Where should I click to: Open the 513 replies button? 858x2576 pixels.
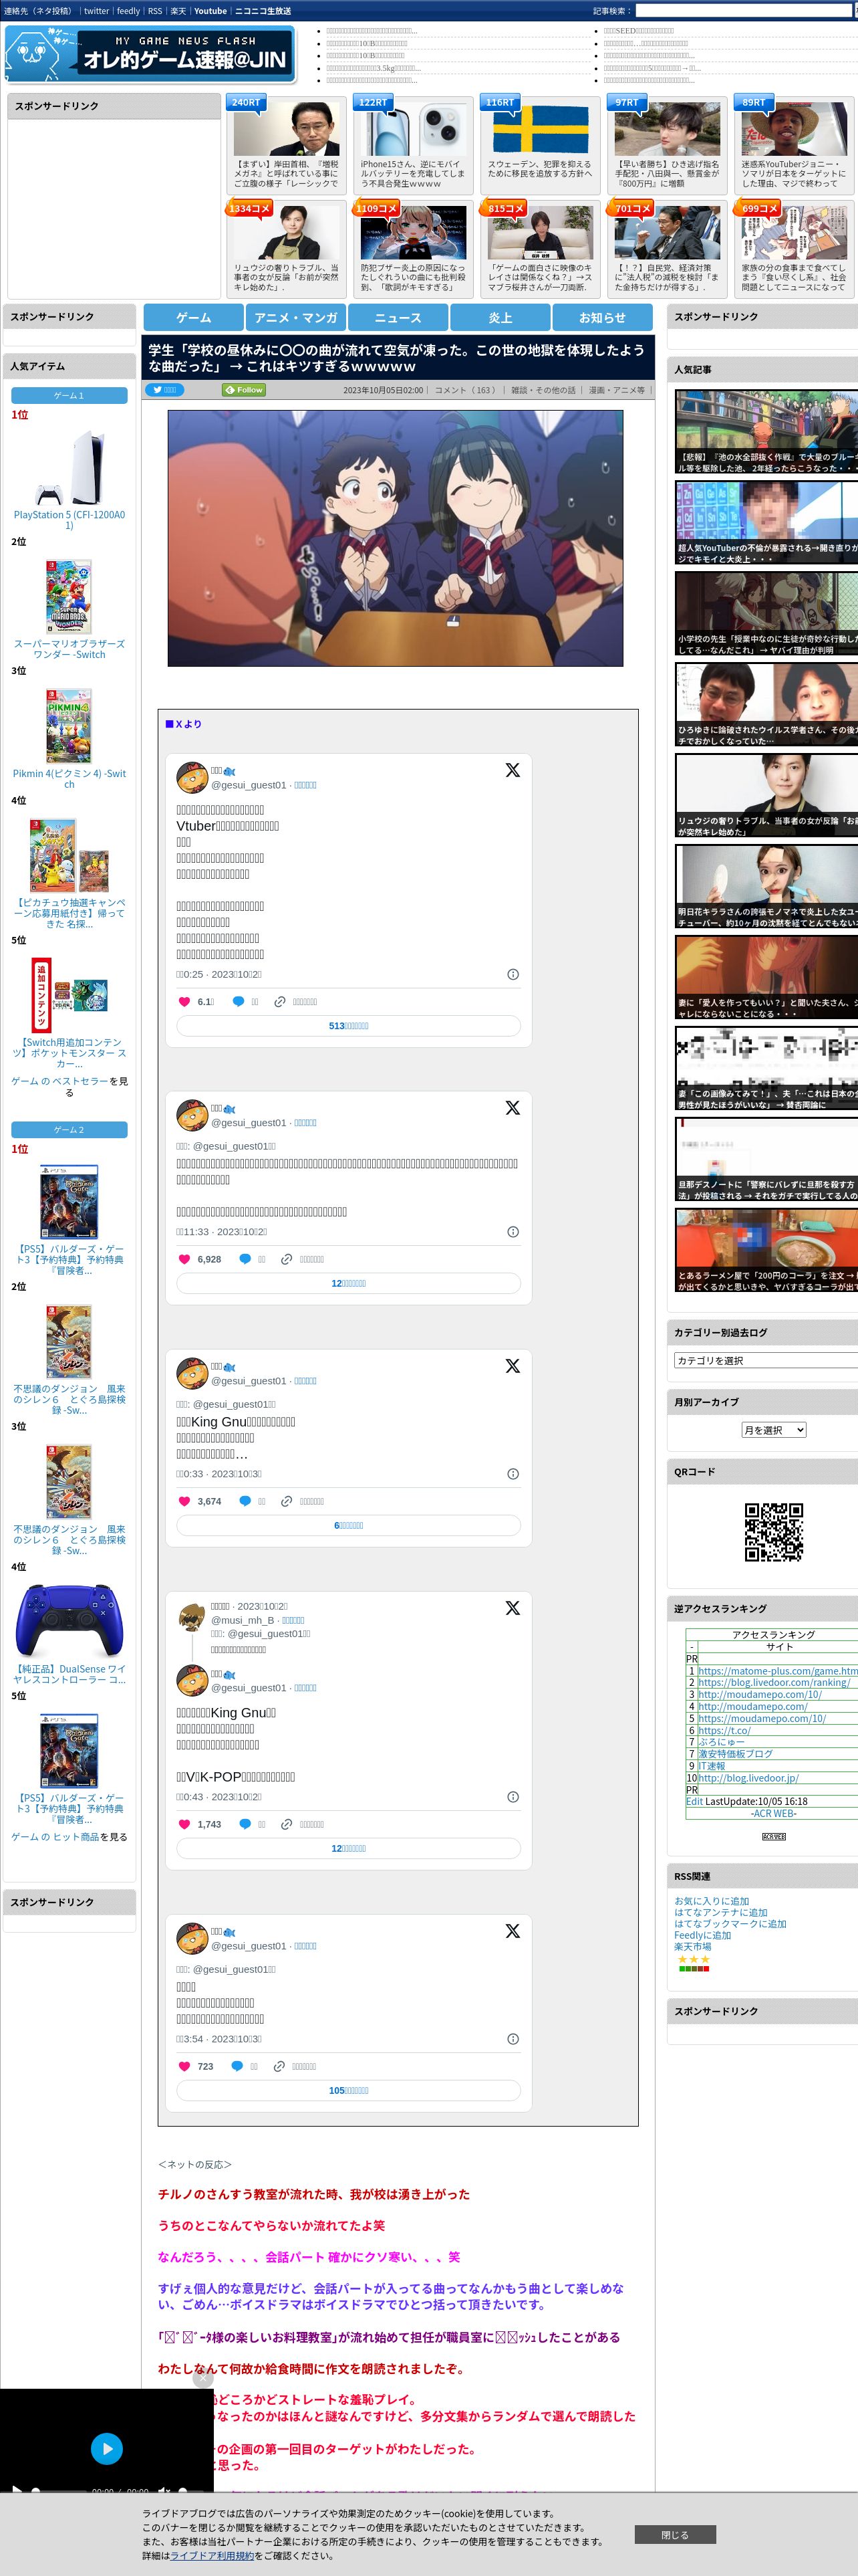pyautogui.click(x=349, y=1026)
